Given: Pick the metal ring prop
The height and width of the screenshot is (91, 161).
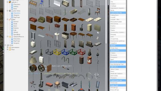Looking at the screenshot, I should click(x=89, y=76).
